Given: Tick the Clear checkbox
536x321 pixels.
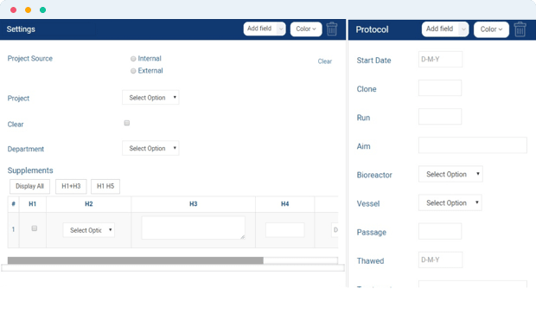Looking at the screenshot, I should pos(127,123).
